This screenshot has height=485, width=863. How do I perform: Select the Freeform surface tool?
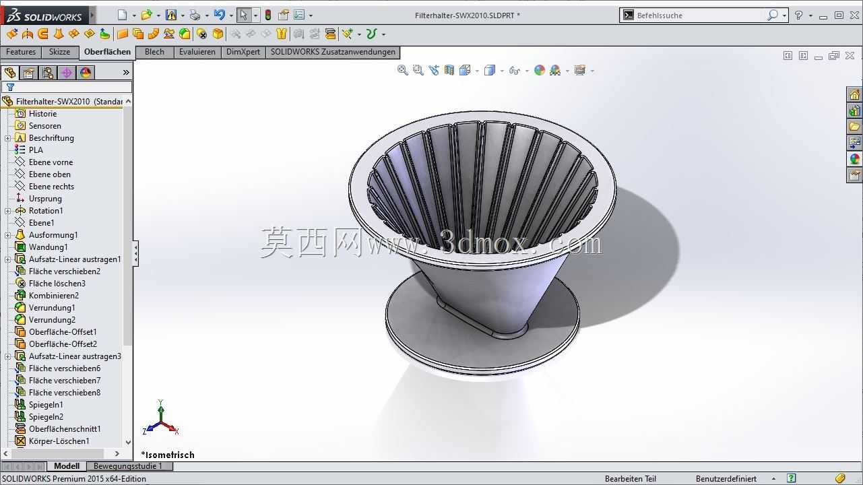[x=105, y=34]
